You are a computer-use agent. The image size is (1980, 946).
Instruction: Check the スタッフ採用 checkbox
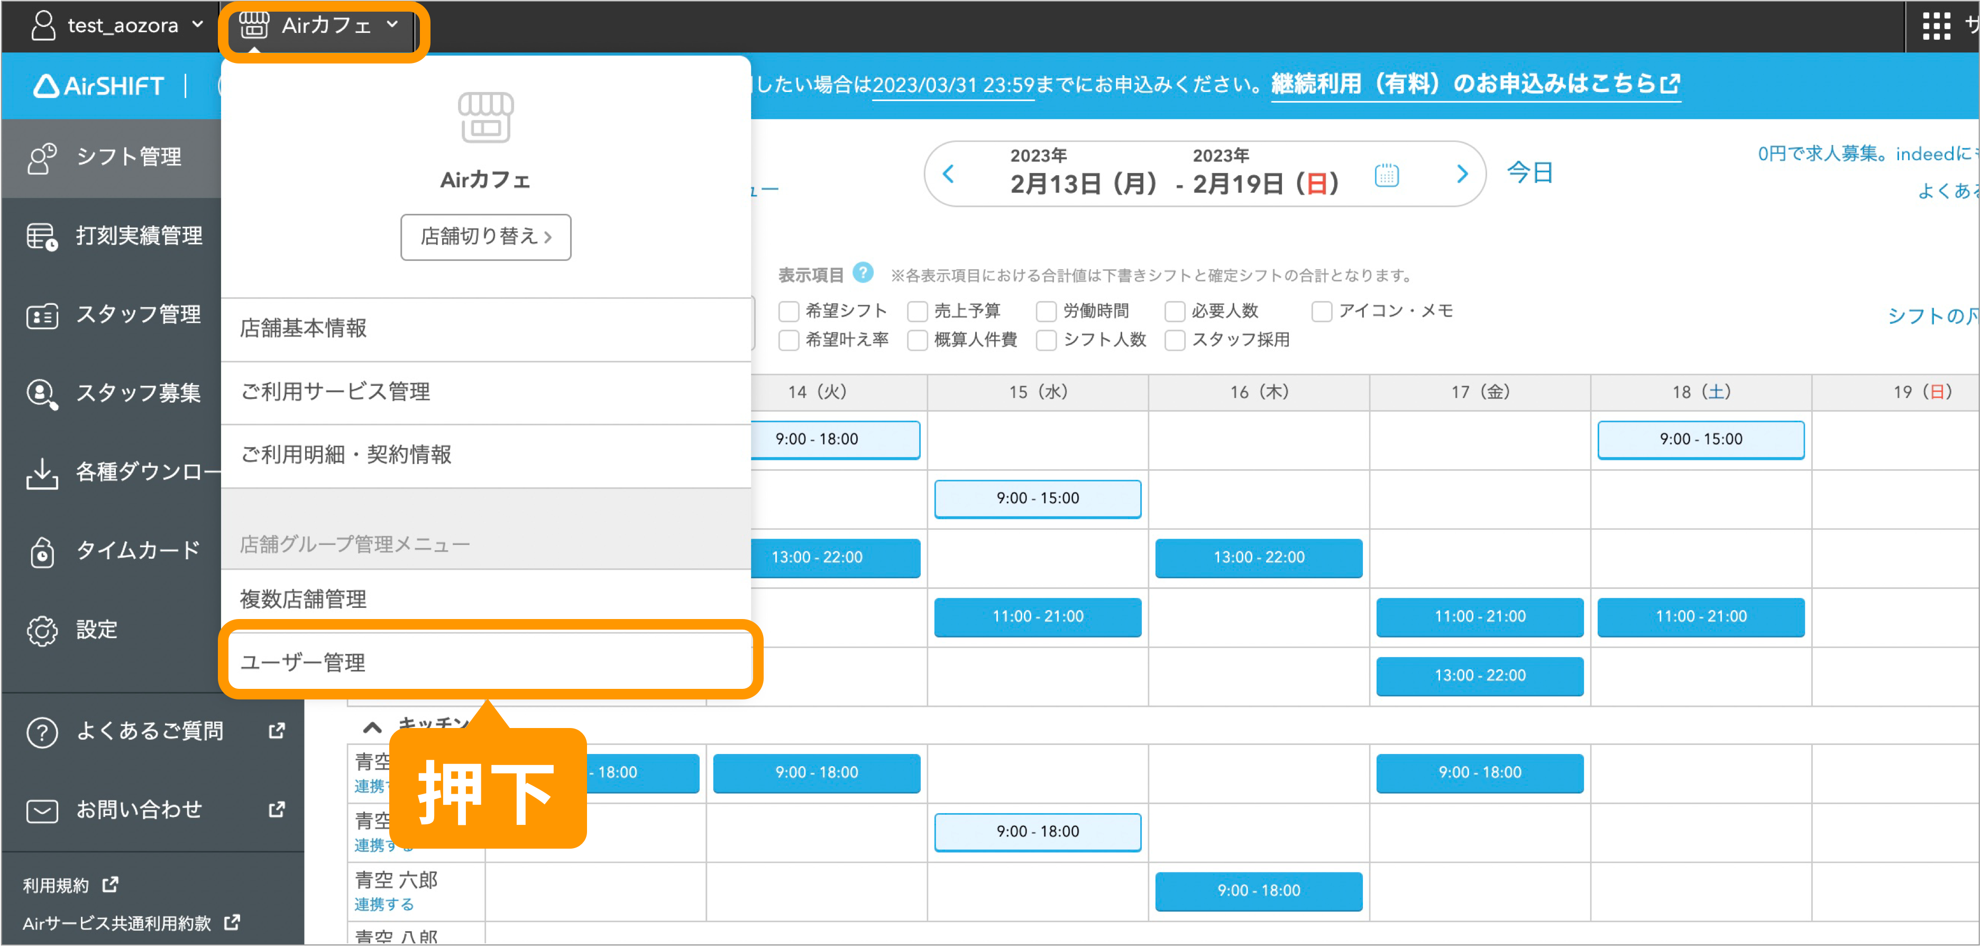pyautogui.click(x=1175, y=340)
